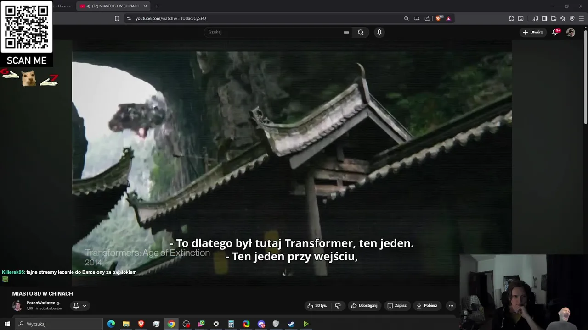
Task: Open the green arrow app in taskbar
Action: pos(306,324)
